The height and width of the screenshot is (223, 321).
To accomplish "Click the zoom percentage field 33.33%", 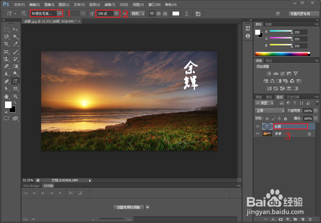I will (28, 180).
